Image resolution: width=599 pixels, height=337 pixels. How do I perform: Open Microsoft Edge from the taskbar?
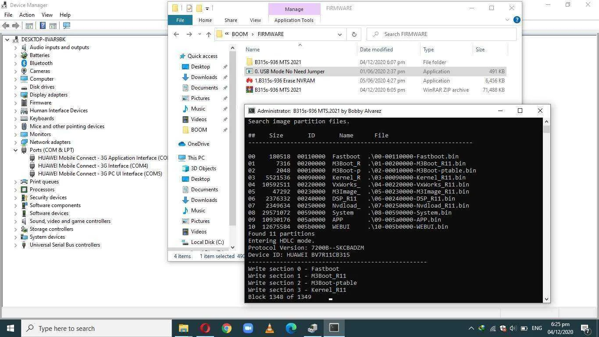[291, 328]
